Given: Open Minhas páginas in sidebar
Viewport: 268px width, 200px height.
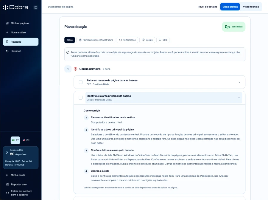Looking at the screenshot, I should [21, 23].
